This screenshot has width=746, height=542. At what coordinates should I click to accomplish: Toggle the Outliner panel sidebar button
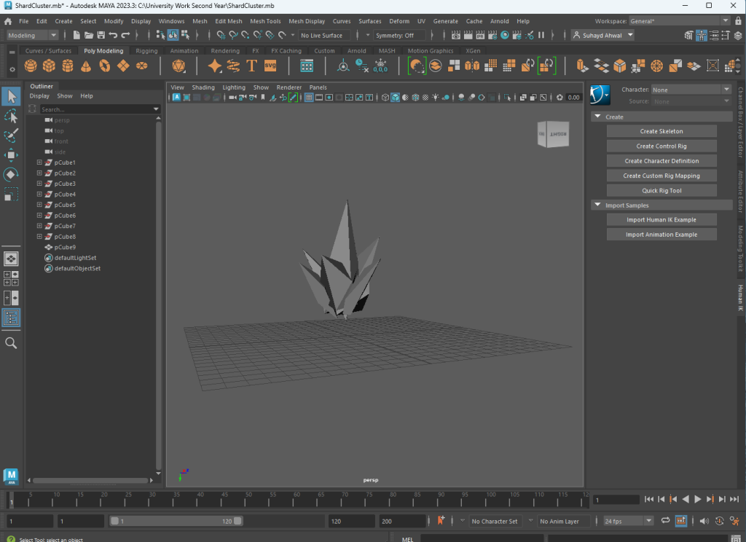point(11,318)
